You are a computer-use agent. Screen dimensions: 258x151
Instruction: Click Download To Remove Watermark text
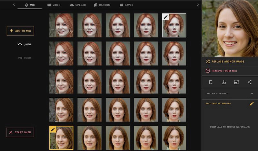(x=230, y=127)
